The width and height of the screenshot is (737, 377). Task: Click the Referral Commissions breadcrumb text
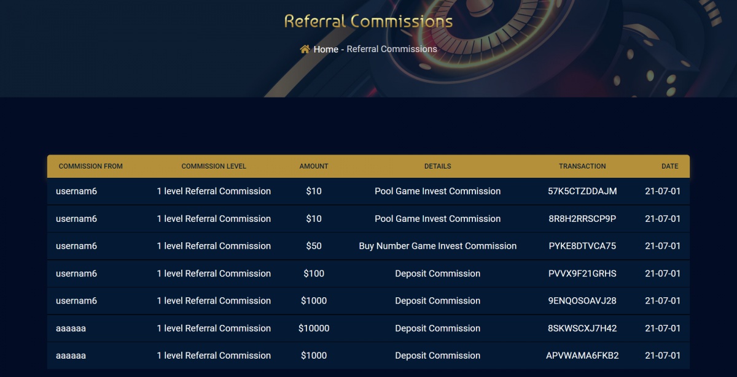click(x=392, y=49)
